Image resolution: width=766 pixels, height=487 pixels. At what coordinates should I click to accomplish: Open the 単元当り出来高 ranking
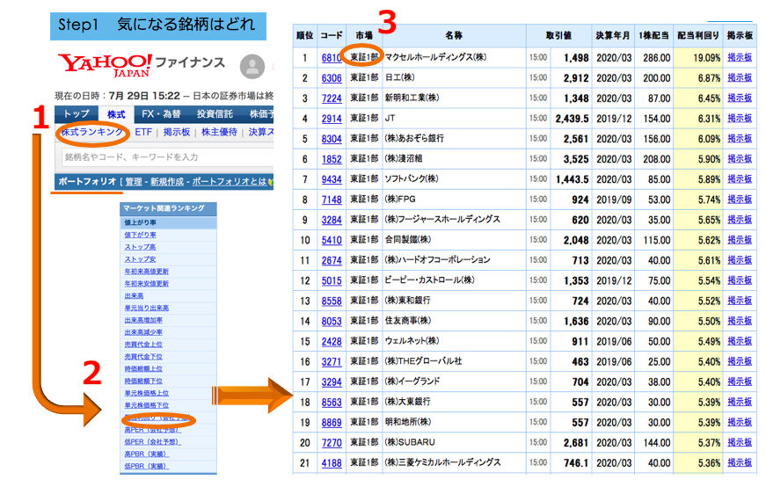pos(146,308)
